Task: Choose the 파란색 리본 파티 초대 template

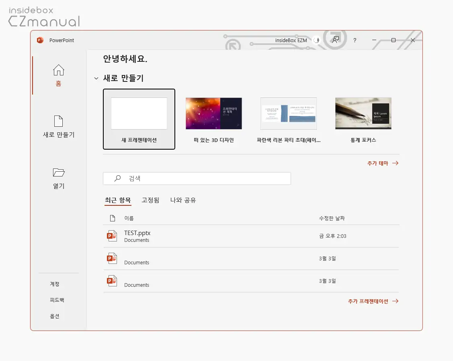Action: point(289,120)
